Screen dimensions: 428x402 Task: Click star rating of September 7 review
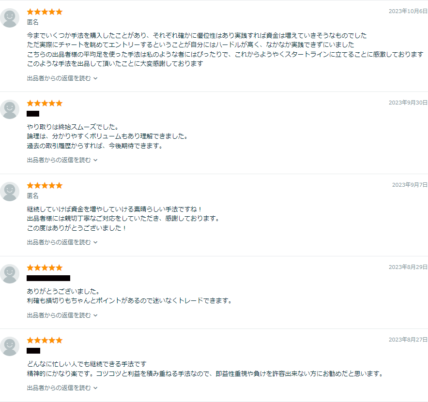tap(45, 185)
